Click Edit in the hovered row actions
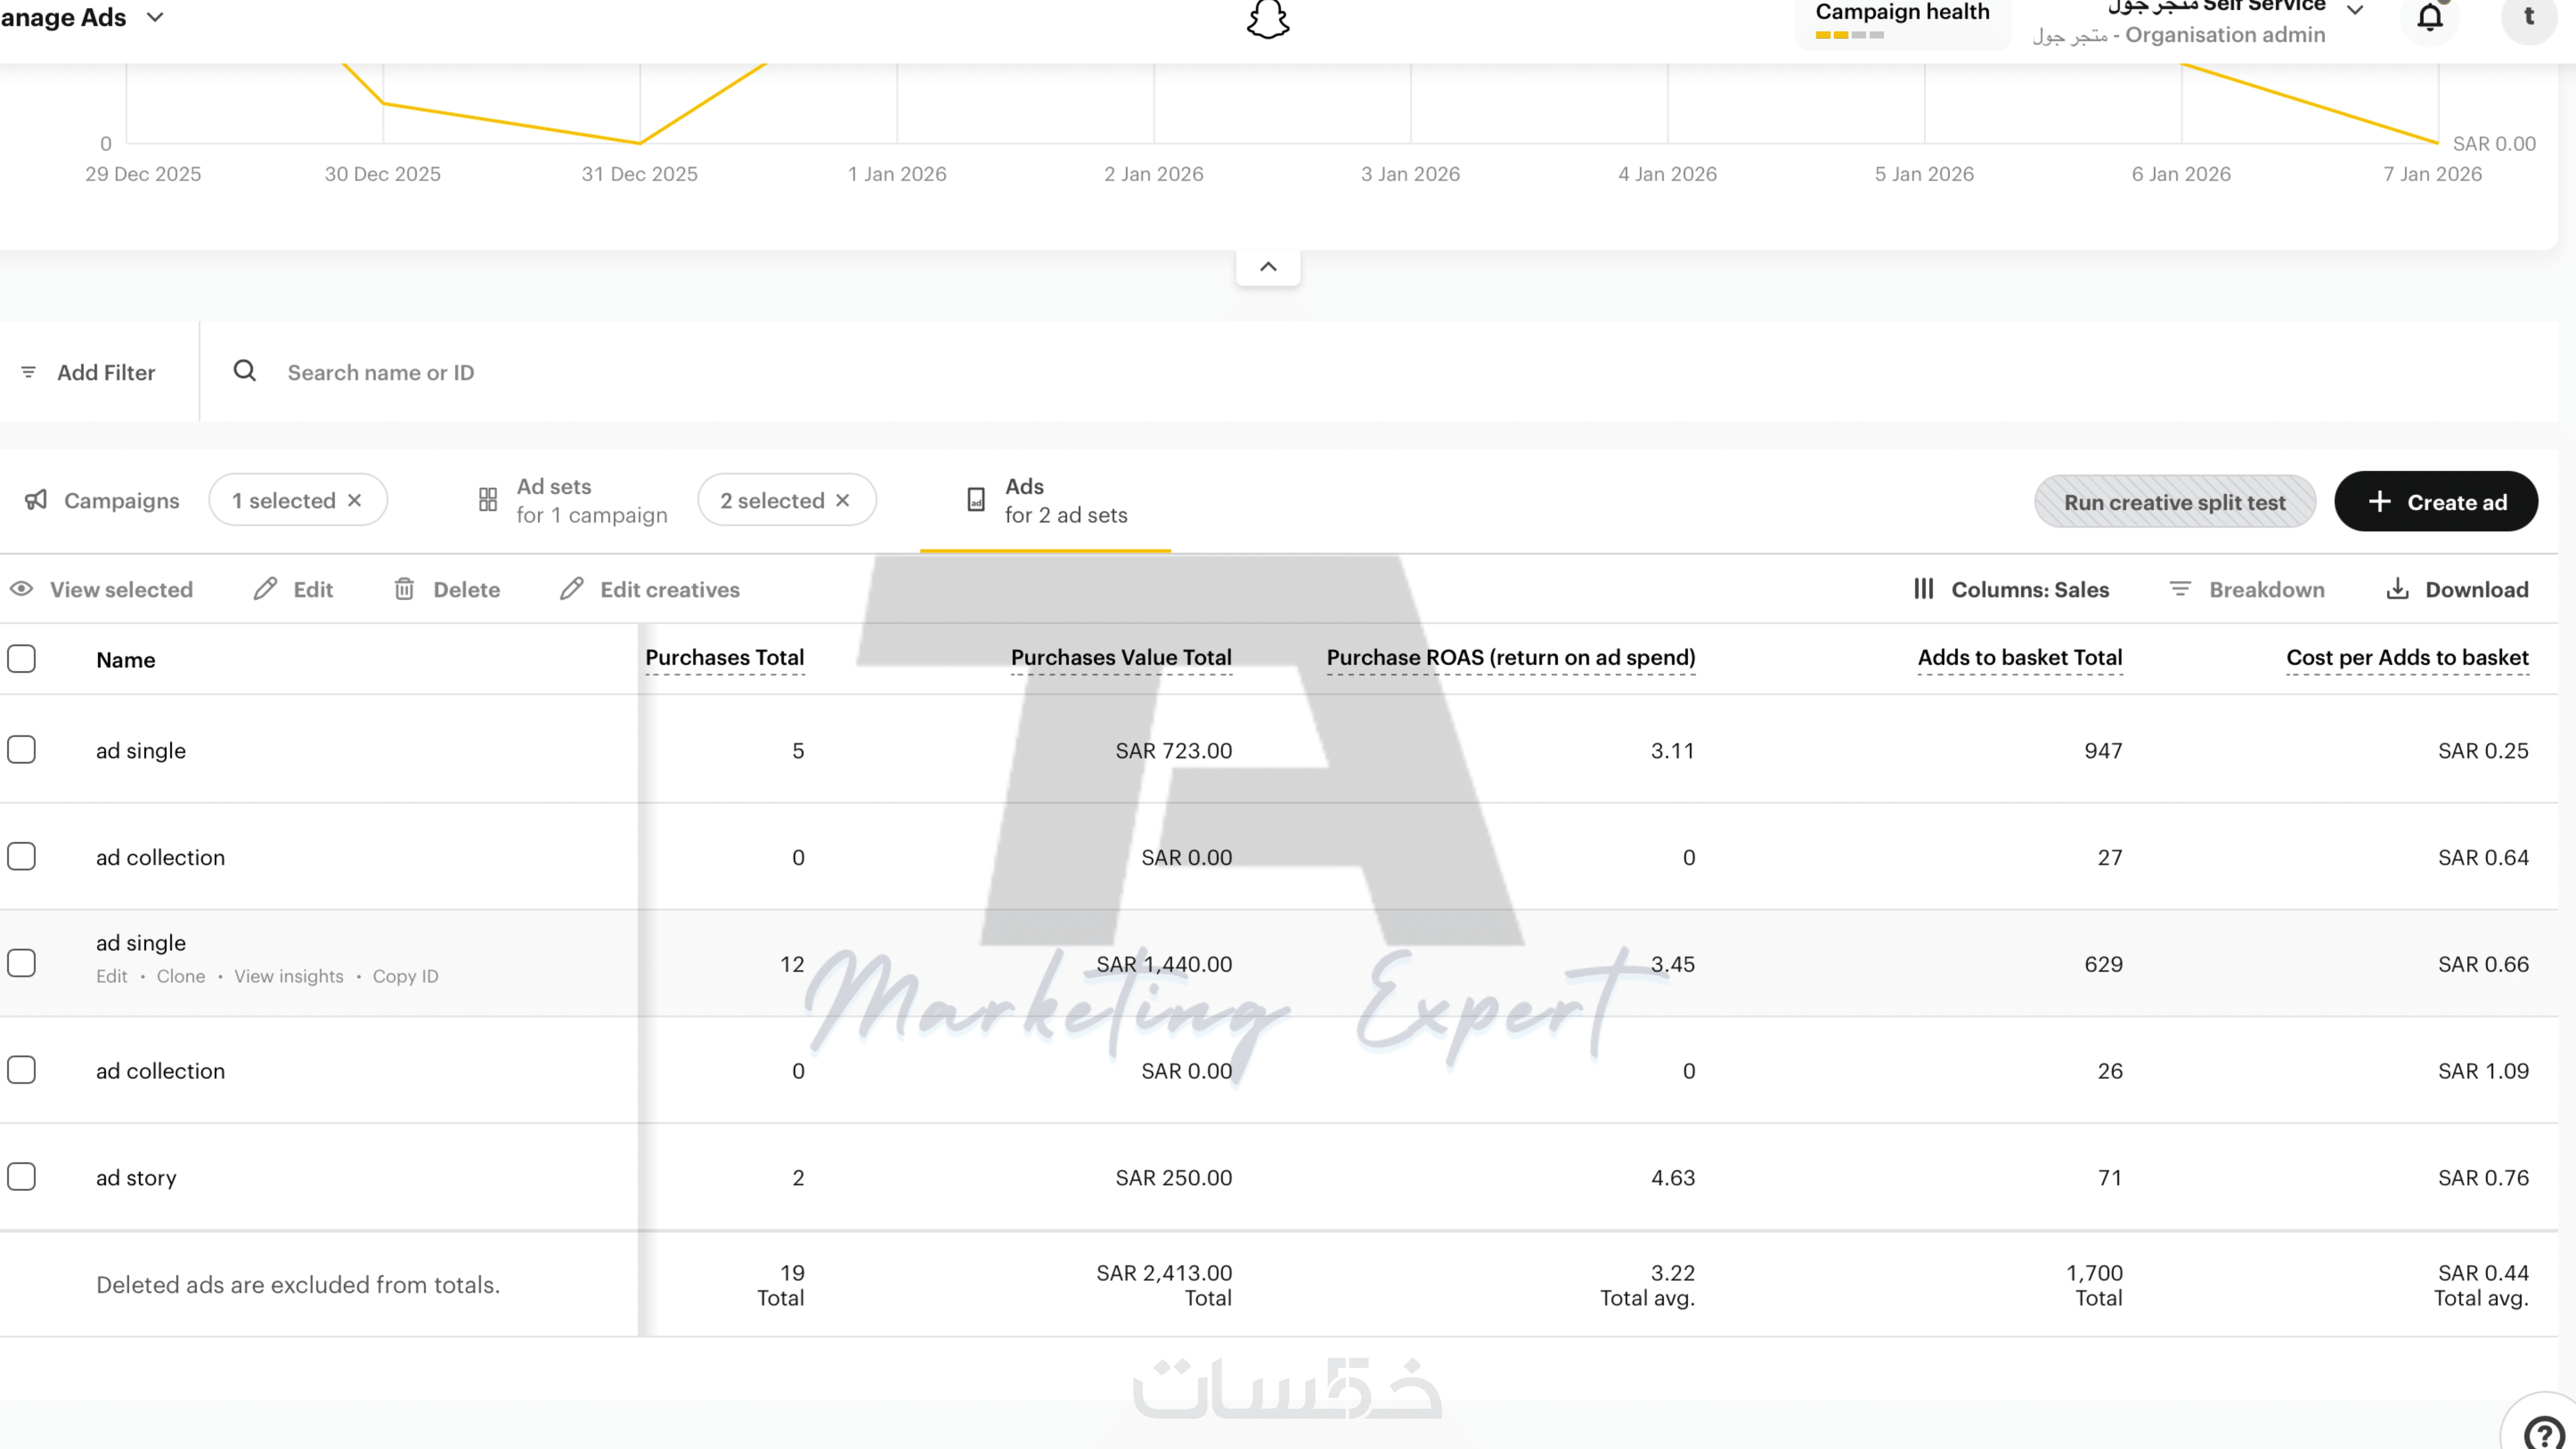This screenshot has width=2576, height=1449. (112, 976)
